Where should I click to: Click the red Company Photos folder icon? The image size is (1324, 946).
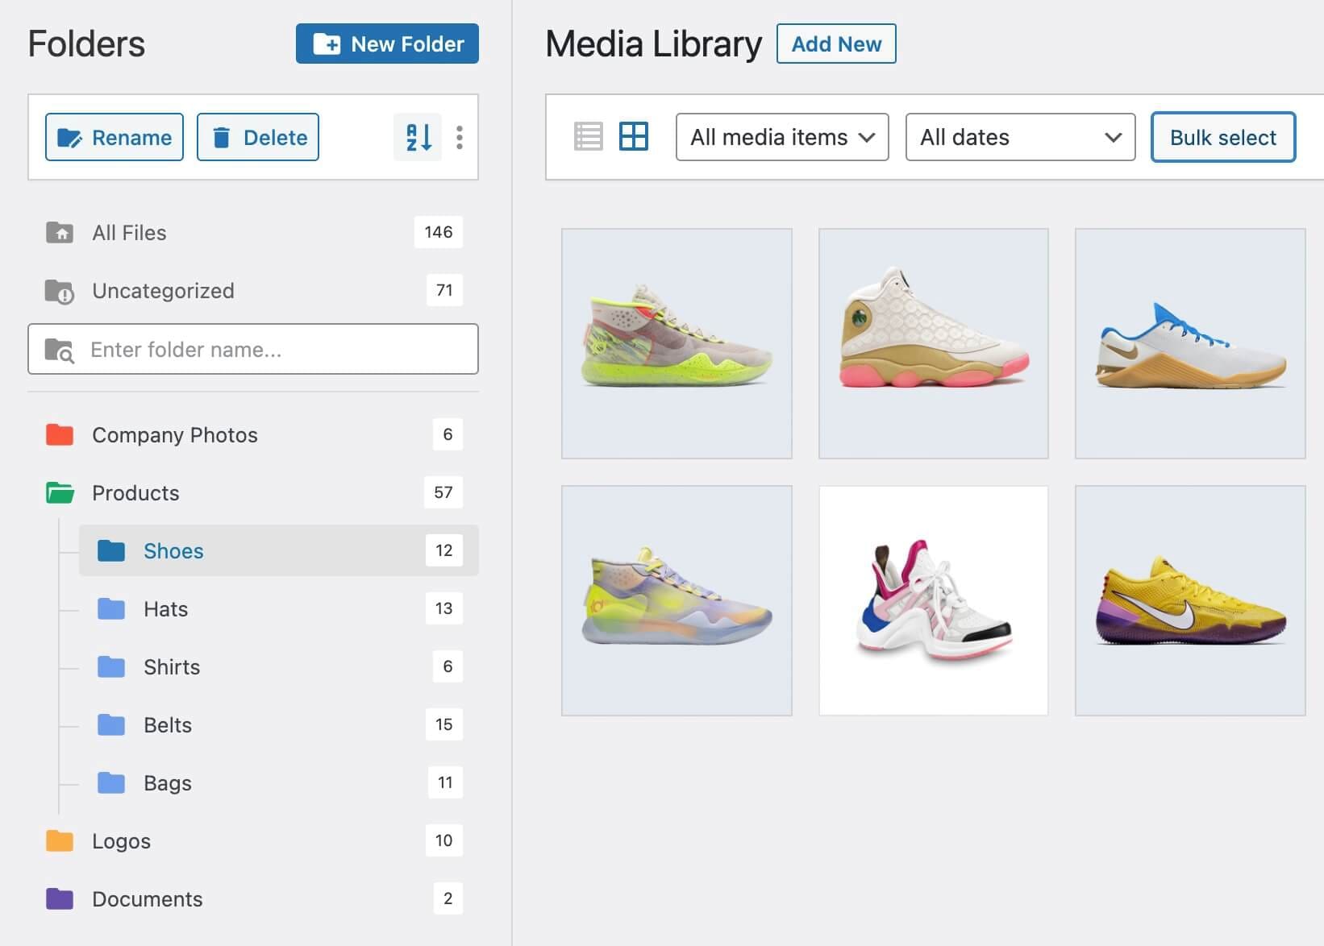pyautogui.click(x=60, y=434)
